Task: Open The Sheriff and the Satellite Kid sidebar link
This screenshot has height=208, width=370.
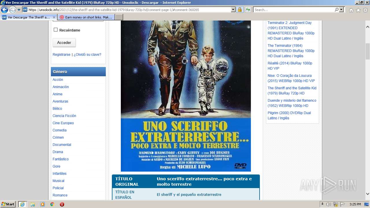Action: tap(292, 91)
